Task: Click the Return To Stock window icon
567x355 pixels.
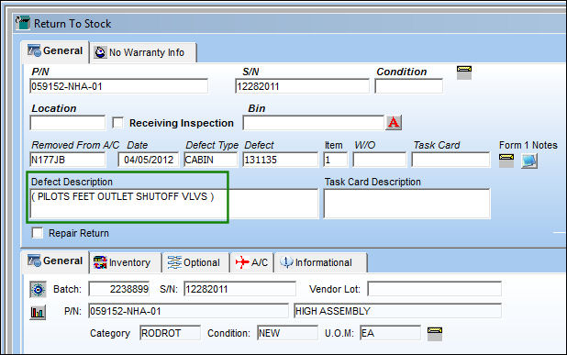Action: point(23,23)
